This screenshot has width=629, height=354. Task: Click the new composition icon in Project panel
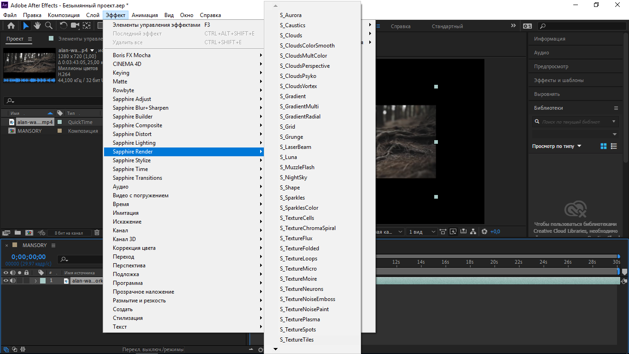click(29, 233)
